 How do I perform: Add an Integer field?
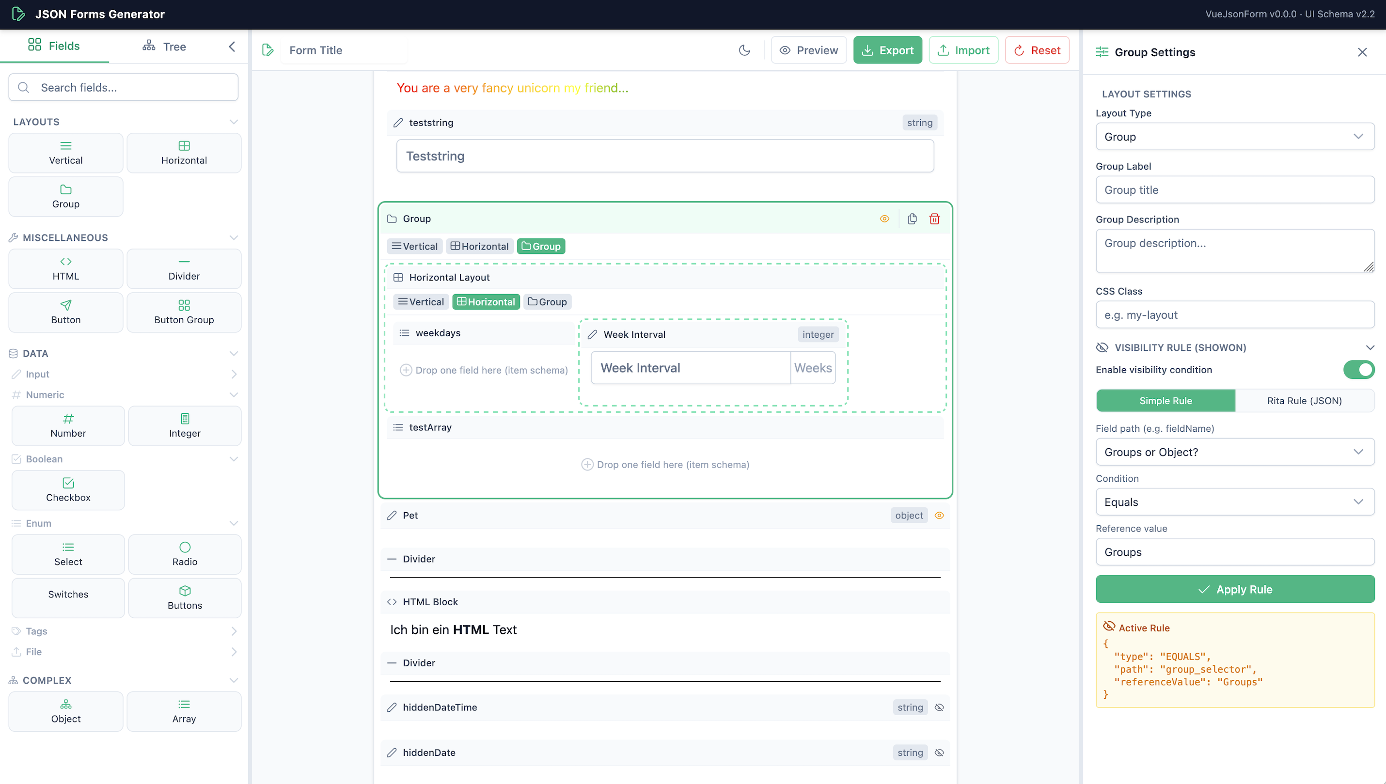(185, 426)
